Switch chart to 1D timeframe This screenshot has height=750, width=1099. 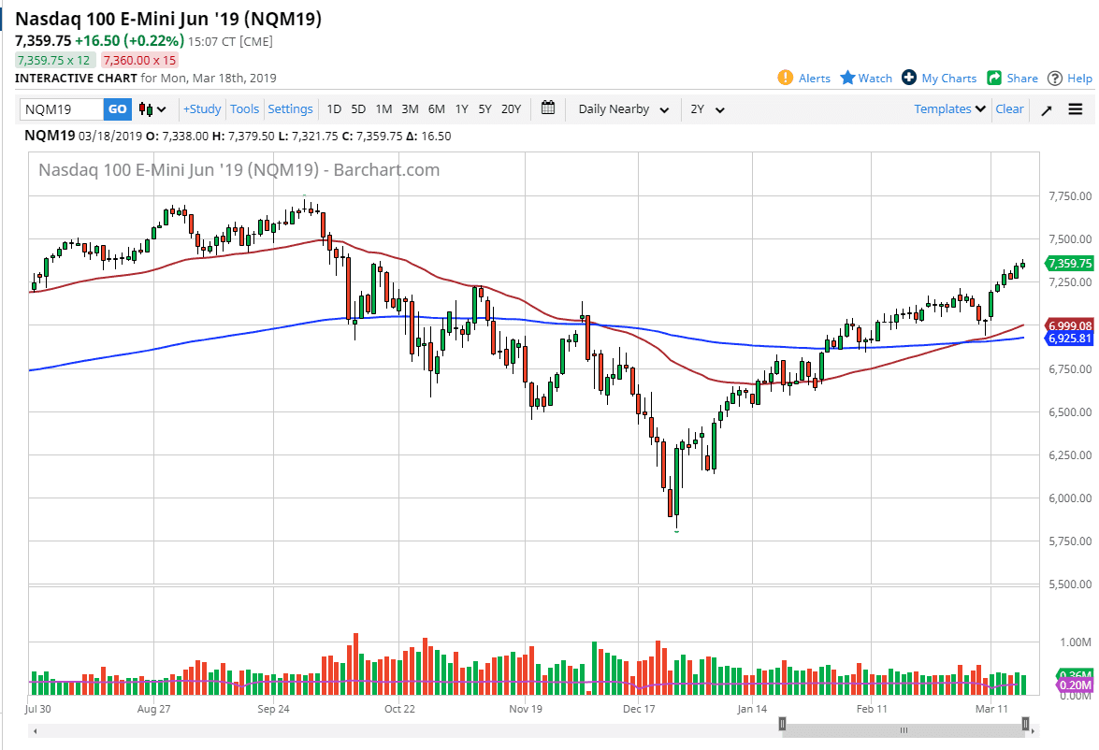coord(334,109)
